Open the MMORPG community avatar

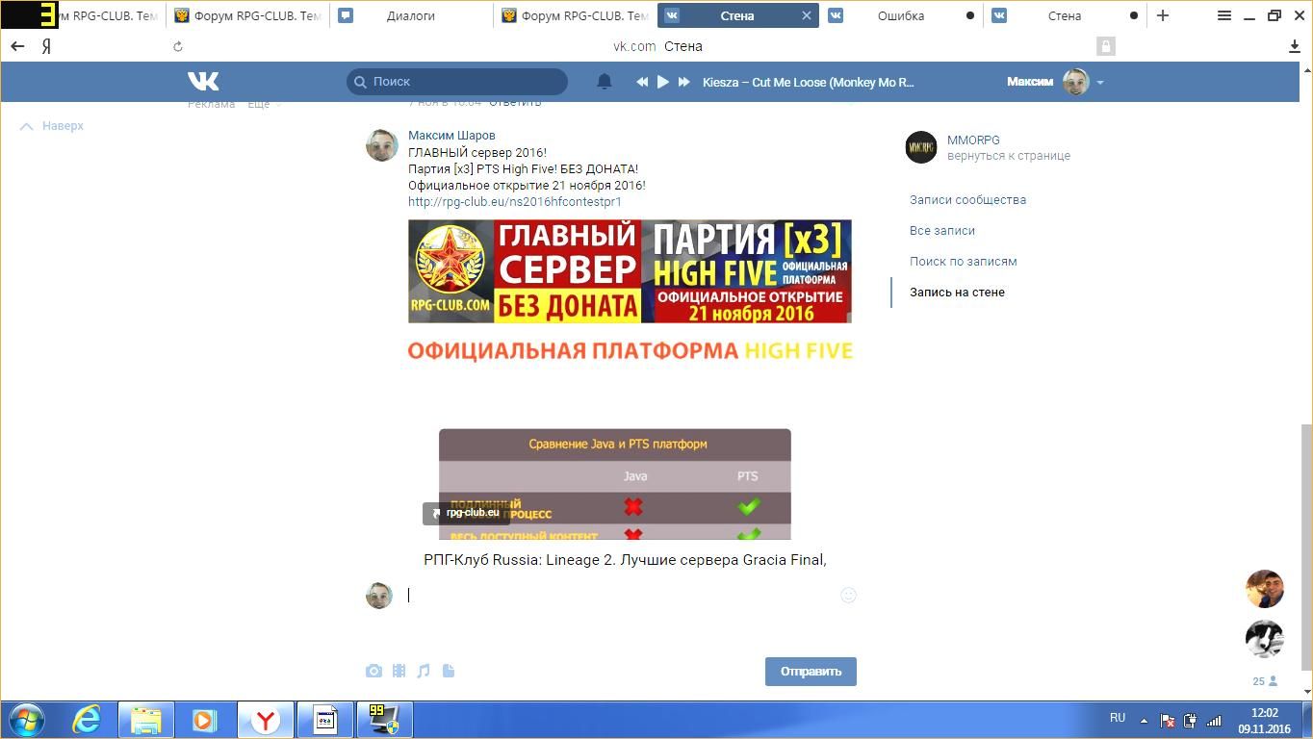(921, 147)
